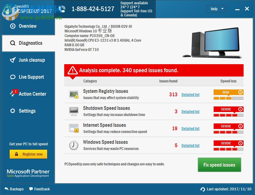Open Live Support chat icon

(12, 77)
